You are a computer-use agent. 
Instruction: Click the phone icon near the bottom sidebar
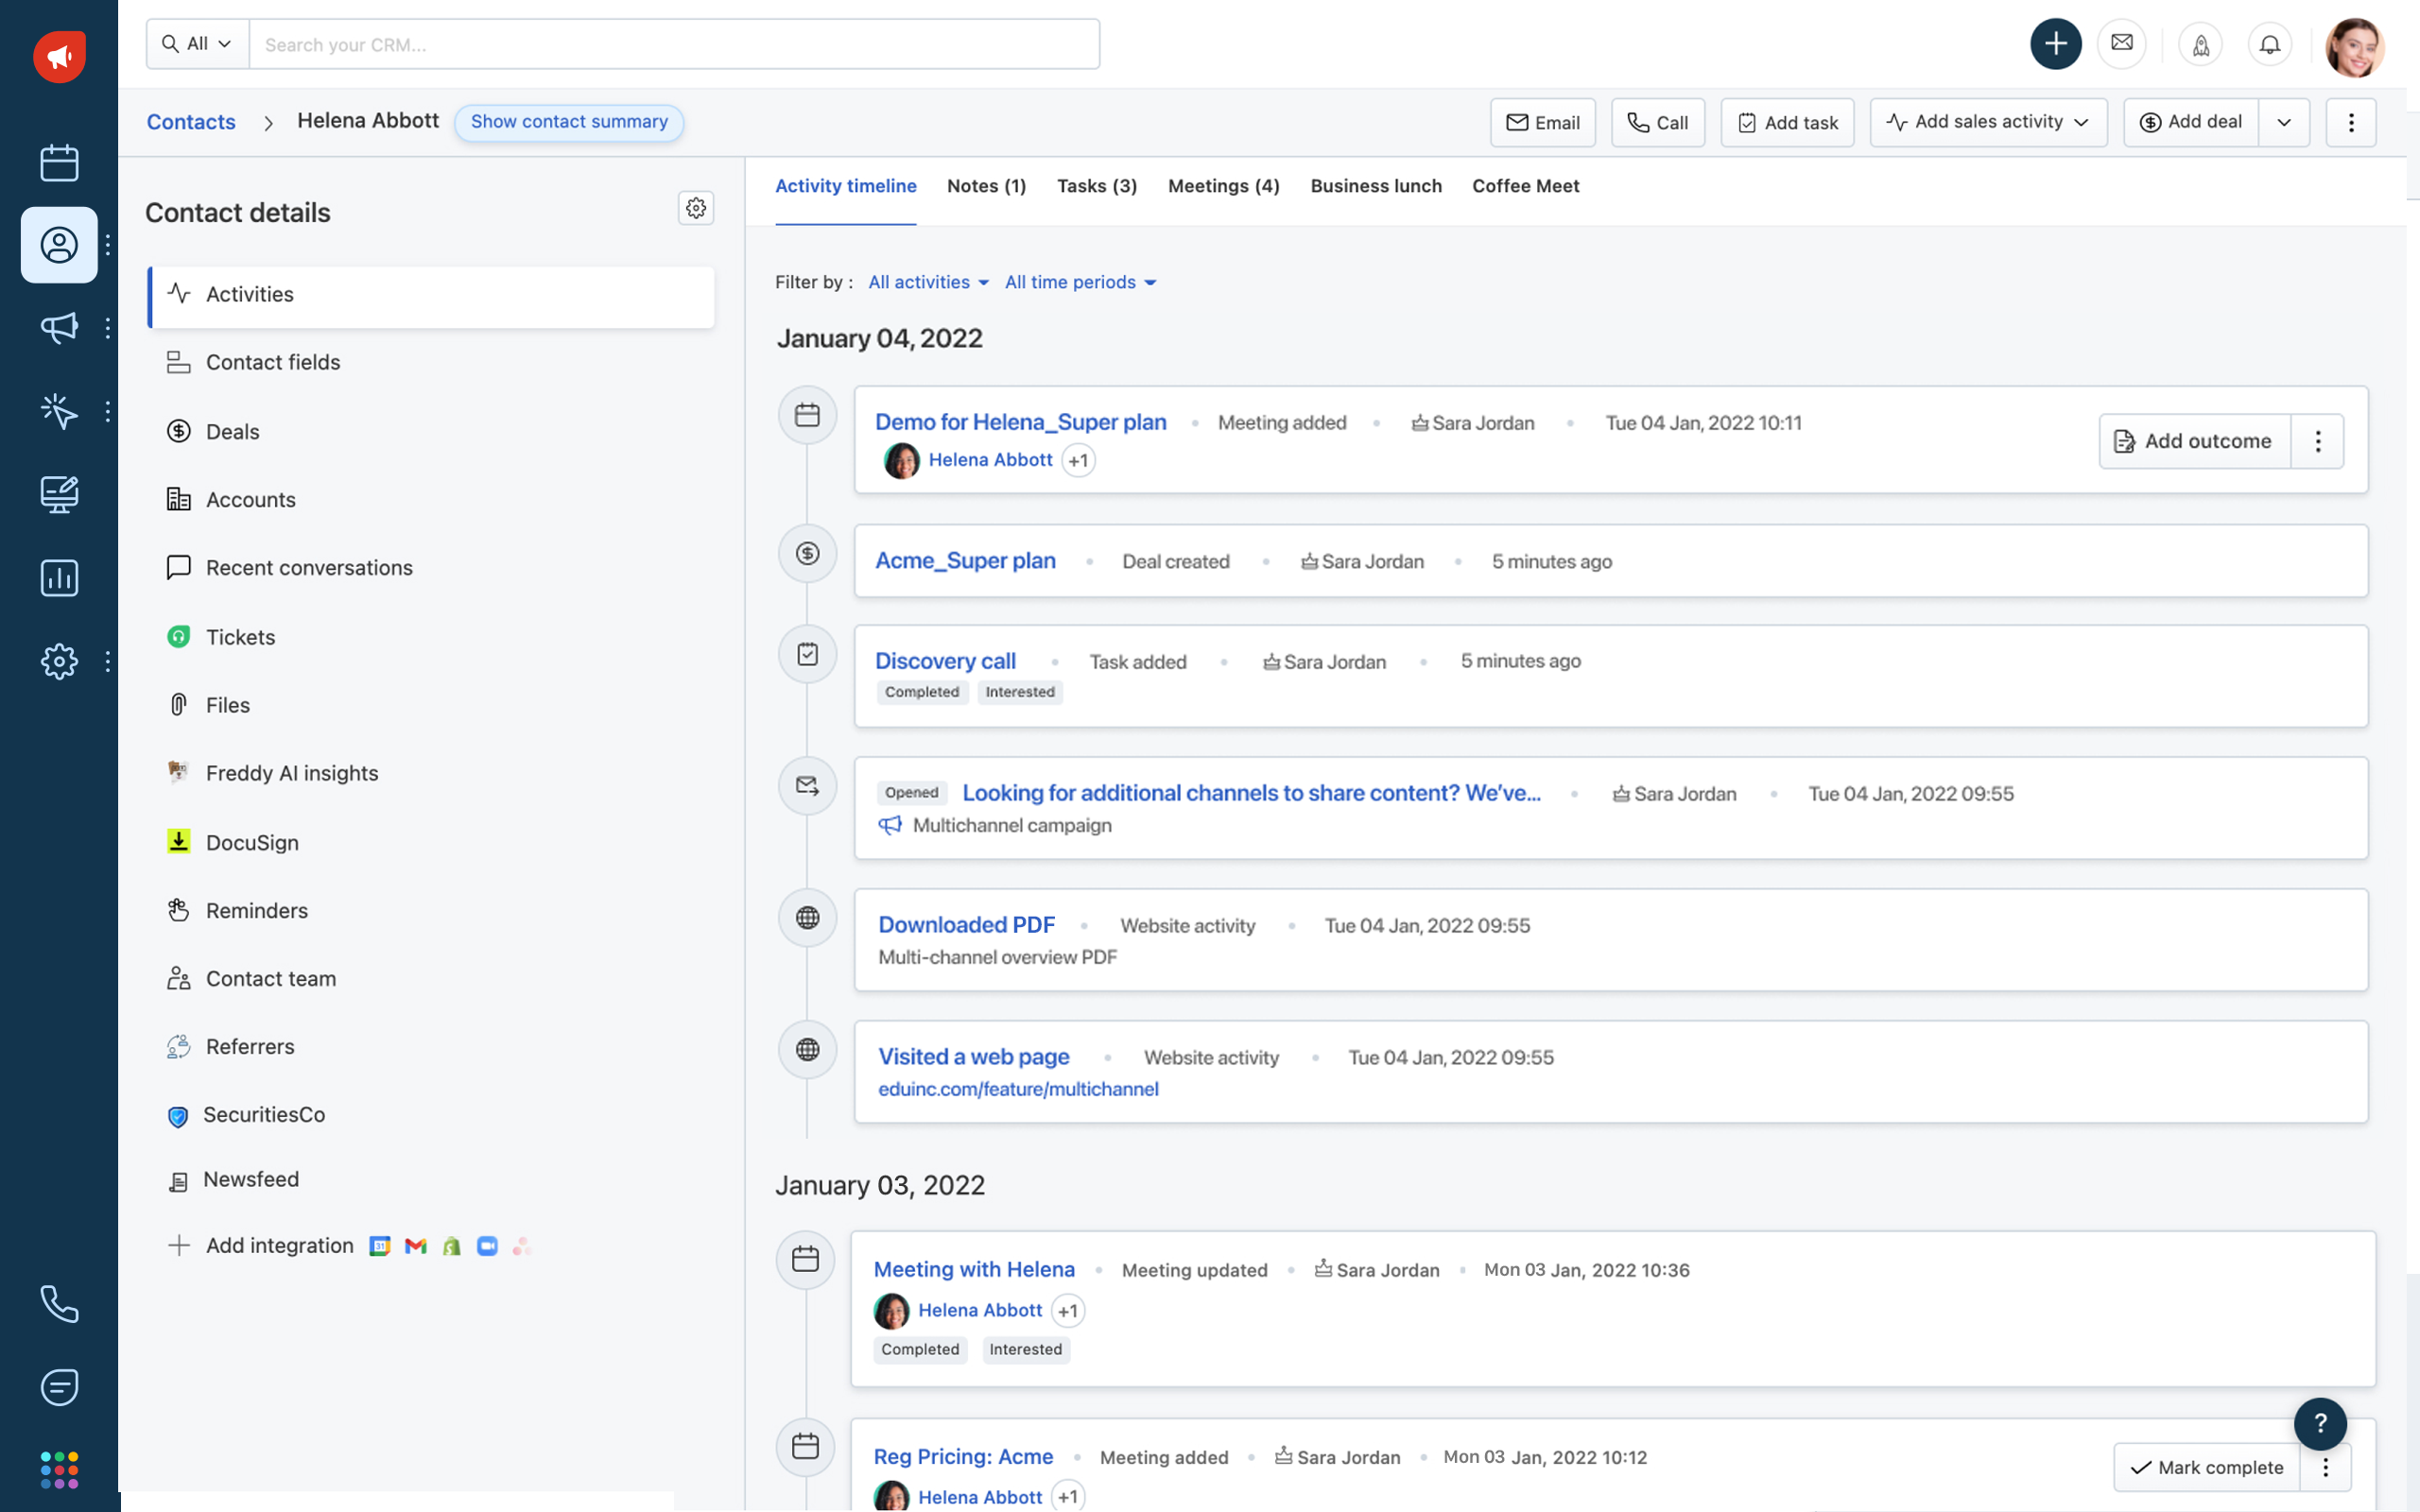pyautogui.click(x=59, y=1303)
